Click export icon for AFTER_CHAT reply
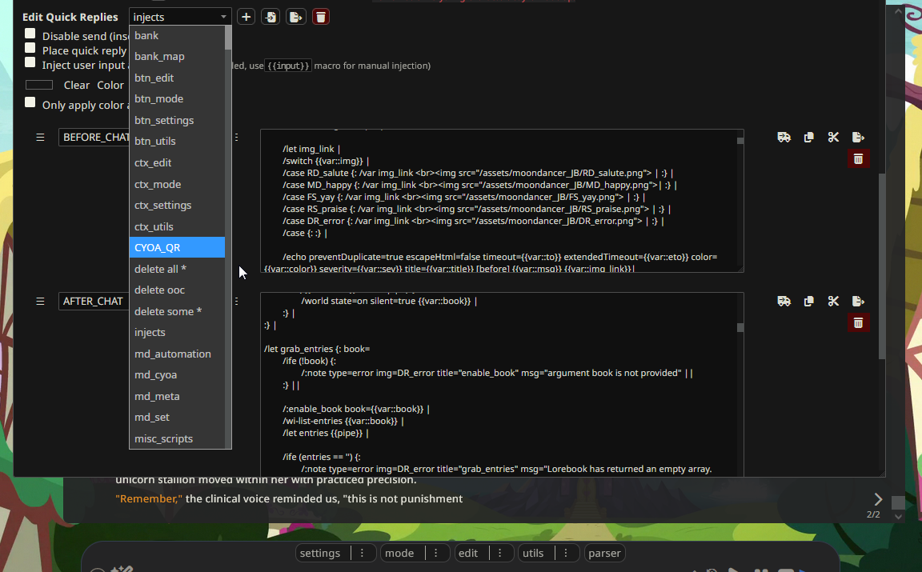 coord(858,301)
